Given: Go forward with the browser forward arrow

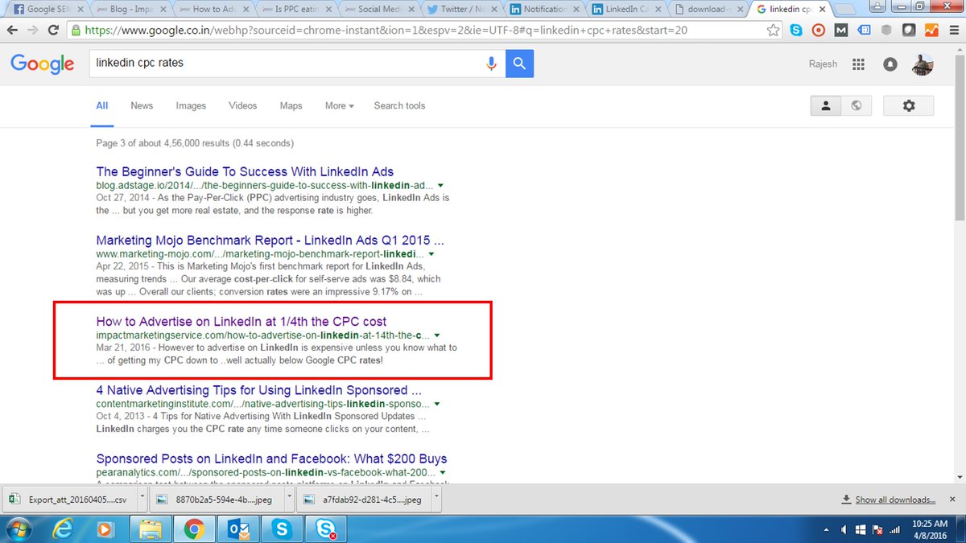Looking at the screenshot, I should point(33,30).
